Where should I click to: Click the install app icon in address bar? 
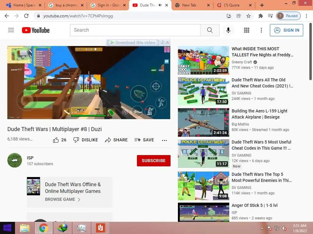click(x=229, y=16)
